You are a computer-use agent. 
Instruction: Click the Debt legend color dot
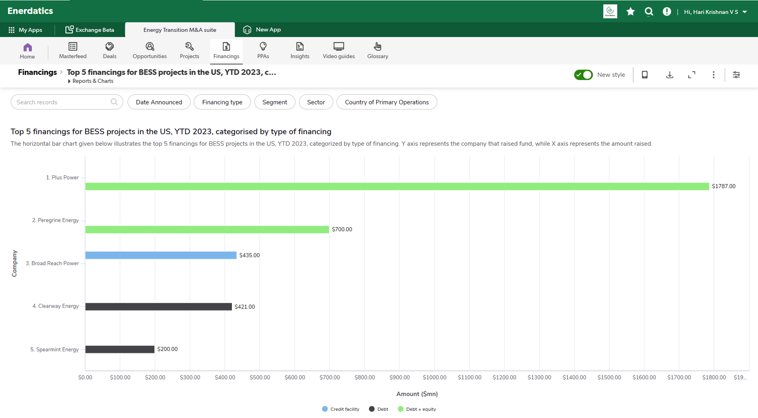[372, 409]
